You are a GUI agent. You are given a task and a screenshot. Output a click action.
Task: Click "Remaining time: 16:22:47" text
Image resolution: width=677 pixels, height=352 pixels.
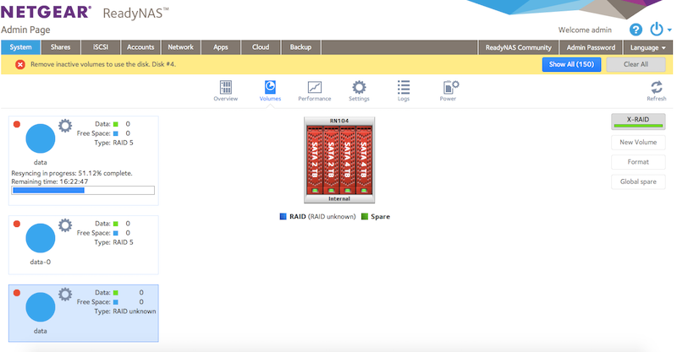(50, 181)
